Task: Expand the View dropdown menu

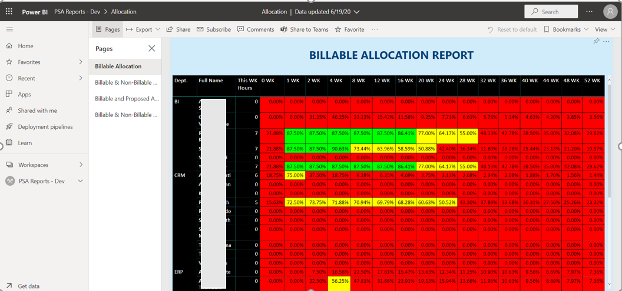Action: [x=604, y=29]
